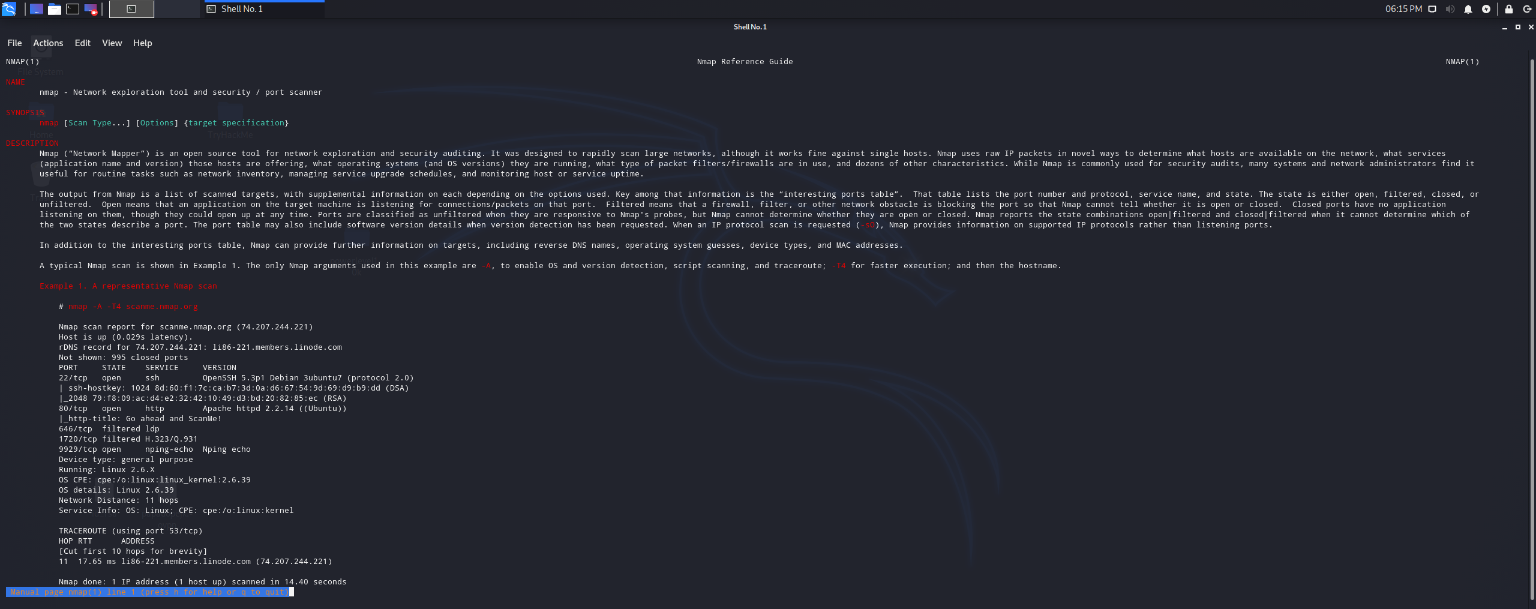Open the Kali applications menu
The width and height of the screenshot is (1536, 609).
[9, 9]
